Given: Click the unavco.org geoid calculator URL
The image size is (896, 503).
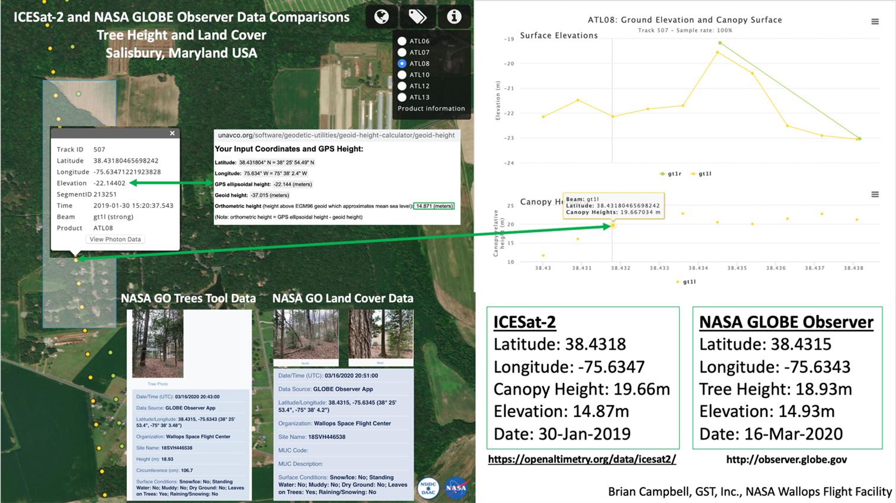Looking at the screenshot, I should pos(336,135).
